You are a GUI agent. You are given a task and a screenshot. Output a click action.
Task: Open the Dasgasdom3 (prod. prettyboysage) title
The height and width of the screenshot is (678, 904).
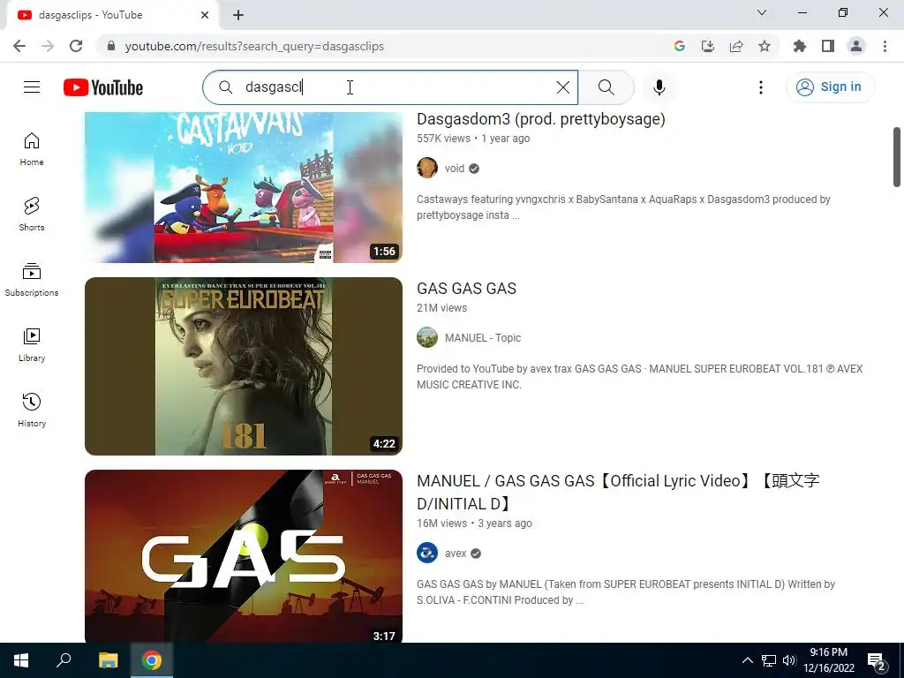[541, 119]
